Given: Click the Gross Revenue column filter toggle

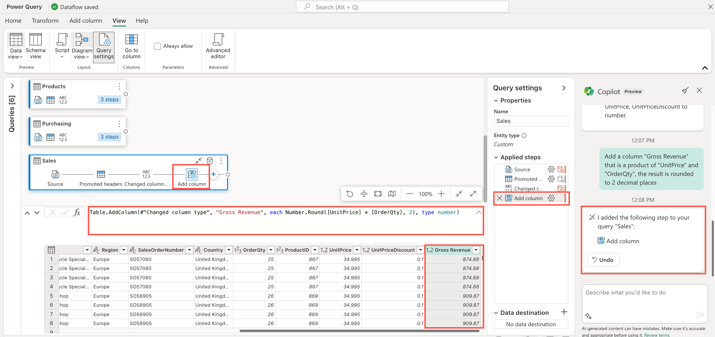Looking at the screenshot, I should pyautogui.click(x=477, y=250).
